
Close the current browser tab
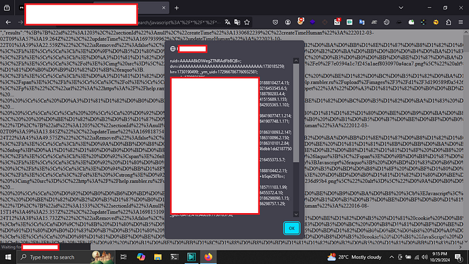[x=163, y=8]
